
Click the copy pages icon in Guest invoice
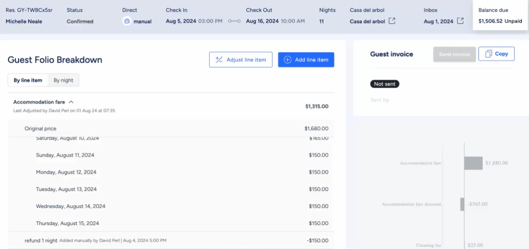coord(488,54)
